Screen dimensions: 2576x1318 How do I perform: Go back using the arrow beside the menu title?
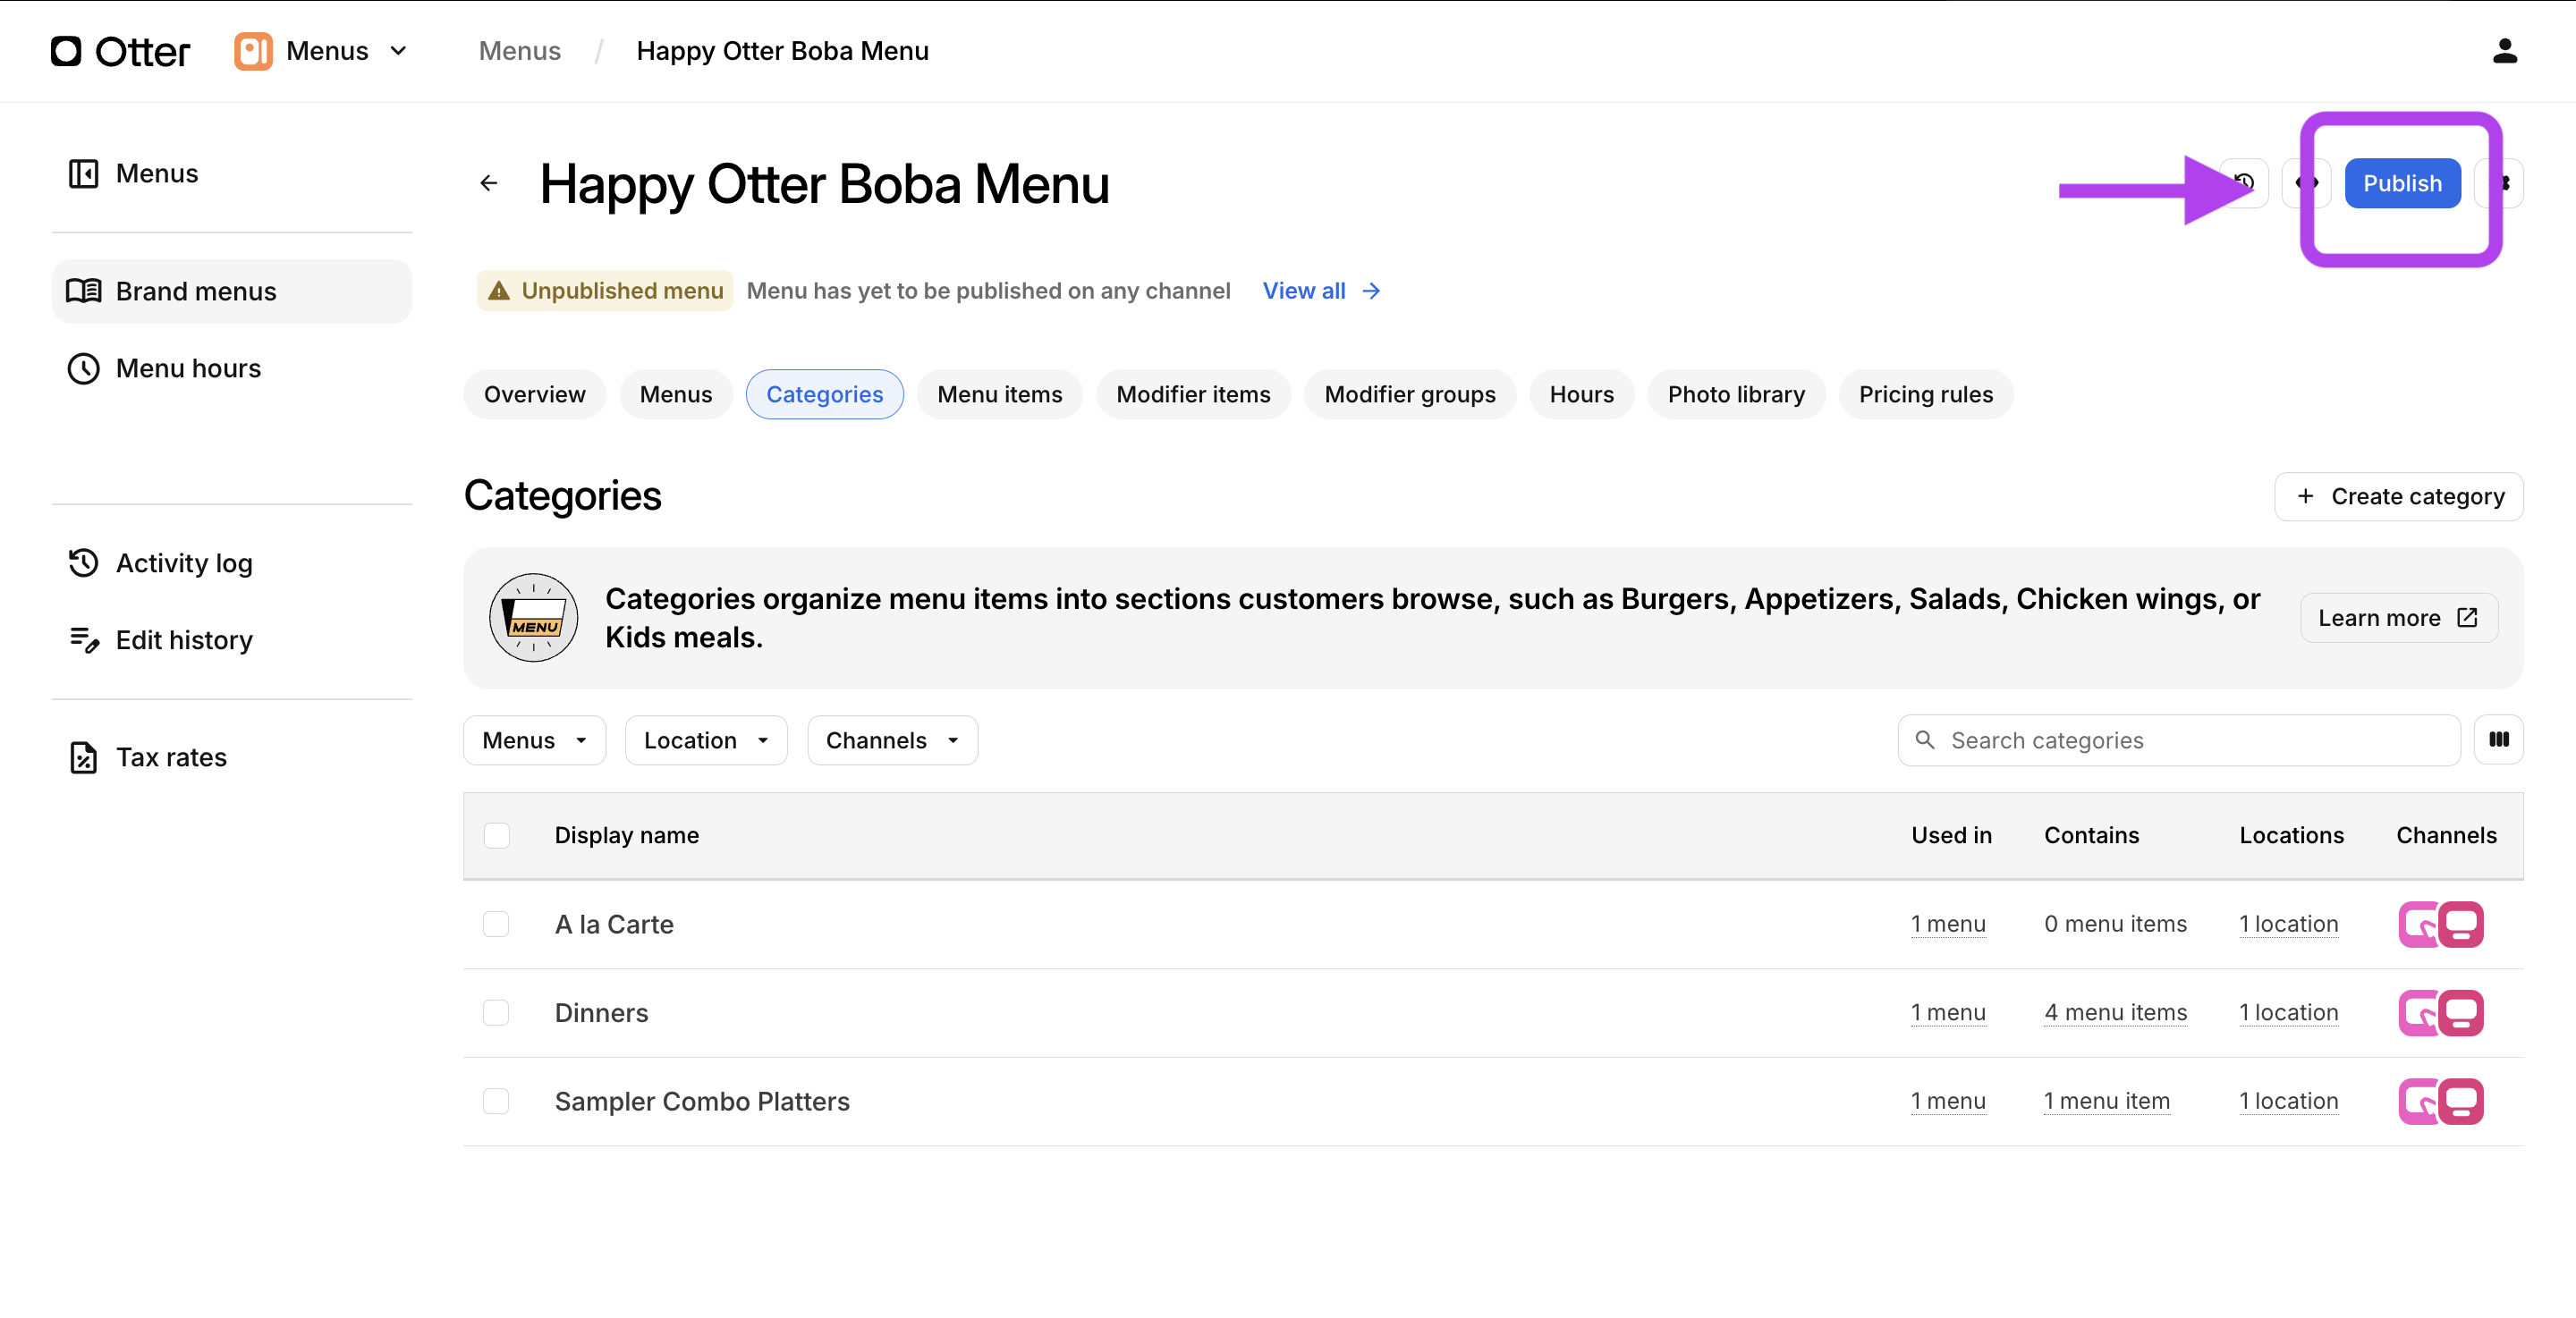(x=489, y=183)
